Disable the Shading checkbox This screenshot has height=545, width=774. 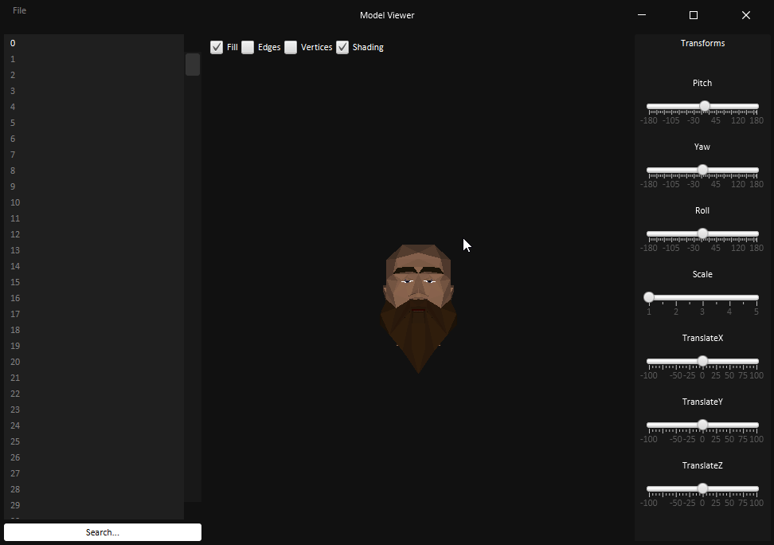(342, 47)
